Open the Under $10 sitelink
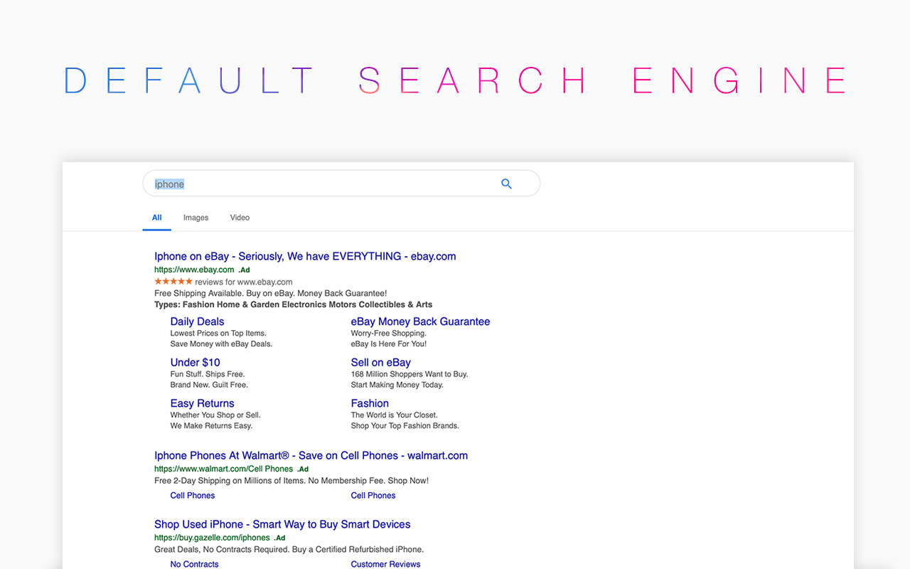The image size is (910, 569). coord(195,362)
